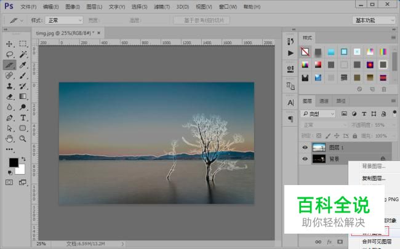Filter for adjustment layers icon
400x249 pixels.
click(x=354, y=114)
